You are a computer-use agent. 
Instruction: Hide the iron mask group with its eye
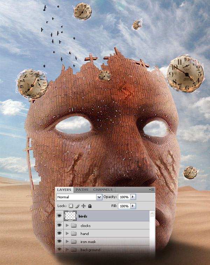coord(59,241)
